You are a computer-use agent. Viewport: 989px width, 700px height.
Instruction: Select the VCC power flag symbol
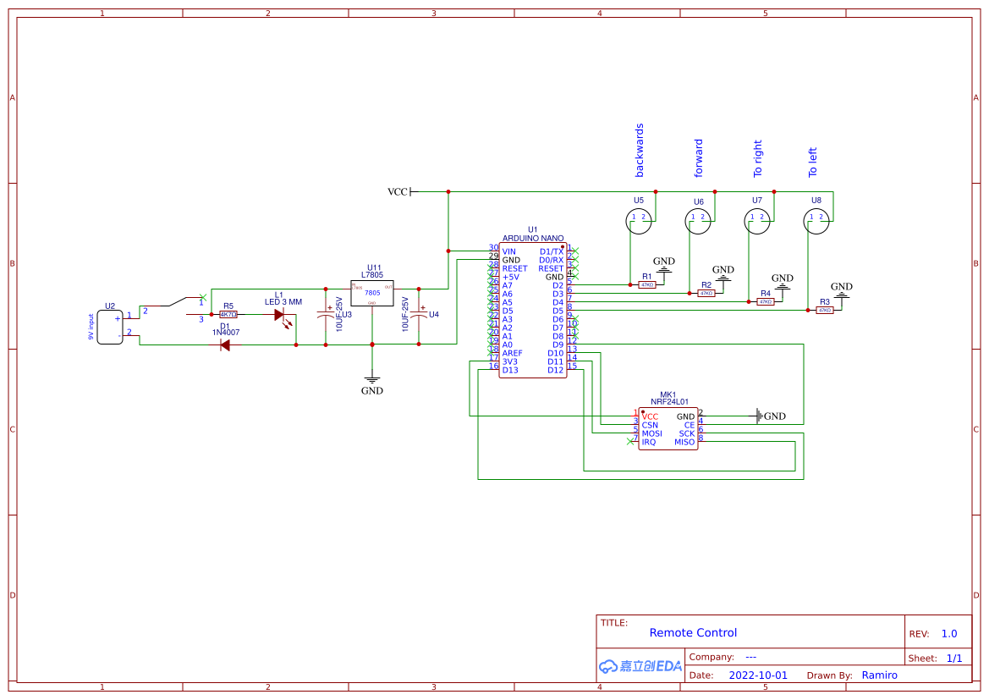403,192
